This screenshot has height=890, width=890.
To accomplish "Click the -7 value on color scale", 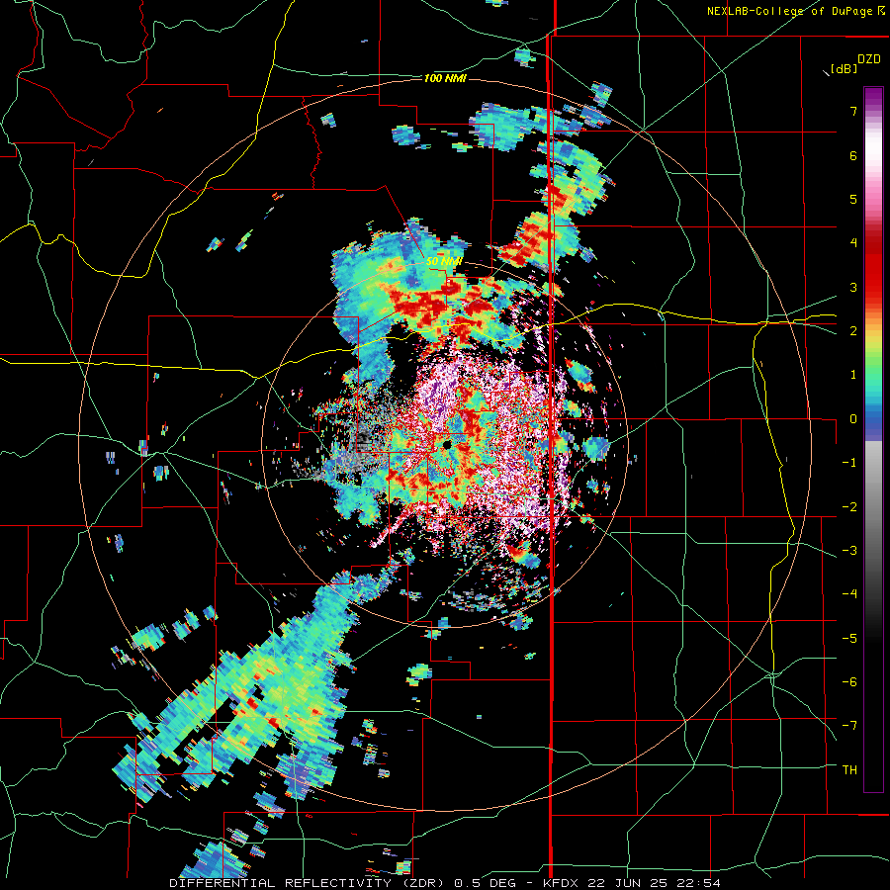I will 849,726.
